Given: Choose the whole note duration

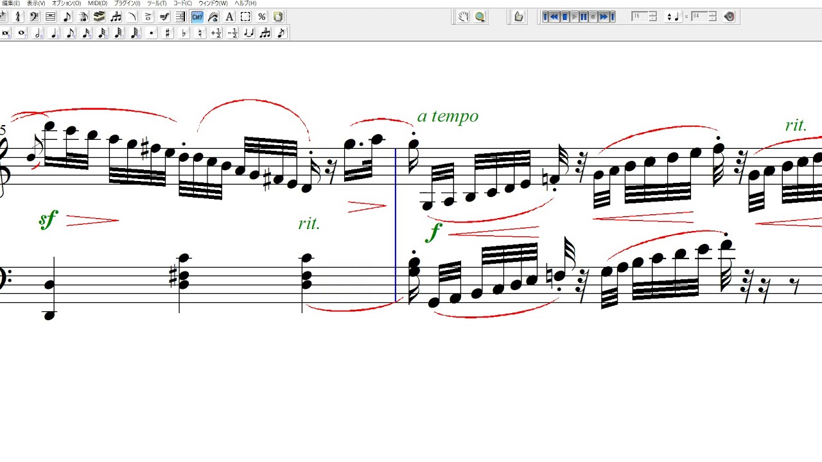Looking at the screenshot, I should point(22,33).
